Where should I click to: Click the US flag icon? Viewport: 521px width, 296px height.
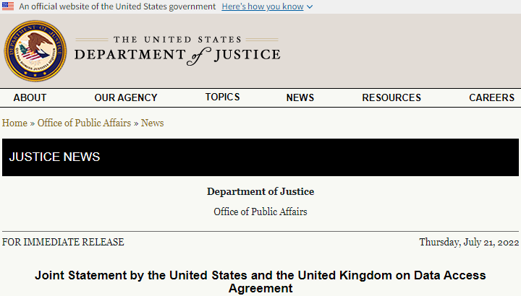pos(7,6)
